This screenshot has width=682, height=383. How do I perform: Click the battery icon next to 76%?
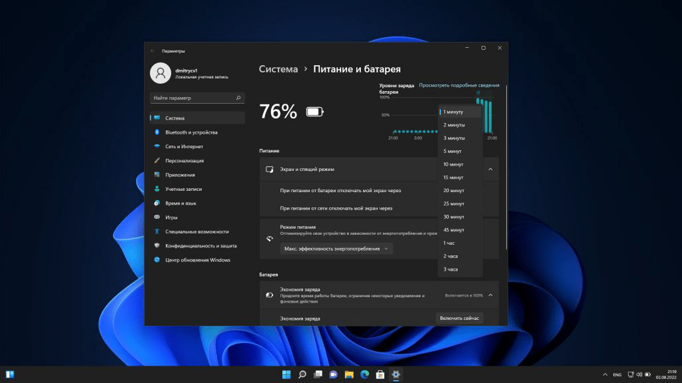[316, 112]
